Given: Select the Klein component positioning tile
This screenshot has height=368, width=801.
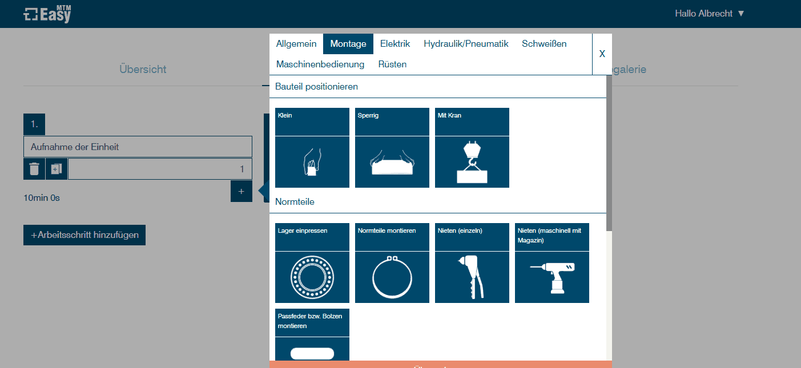Looking at the screenshot, I should [x=312, y=148].
